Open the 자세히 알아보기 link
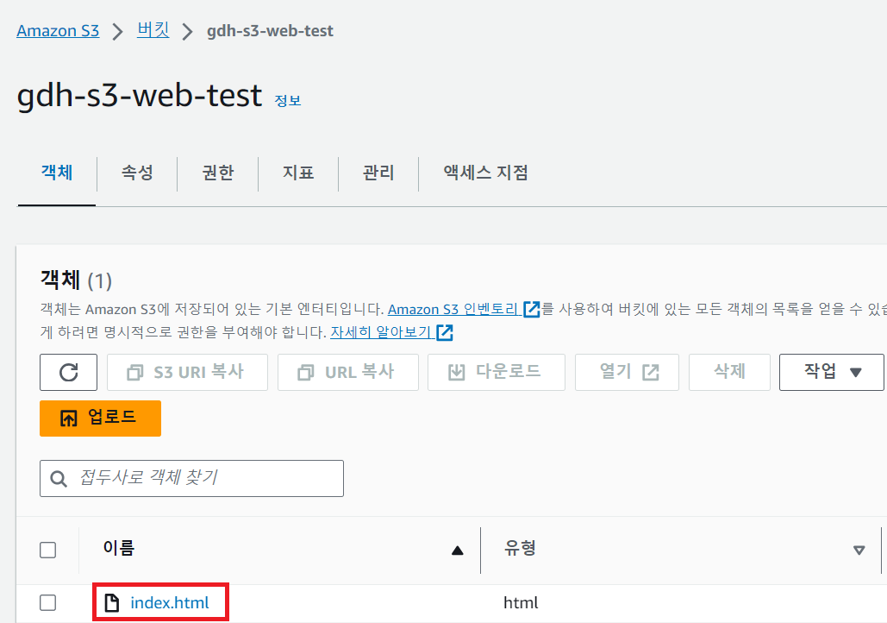 (x=391, y=332)
